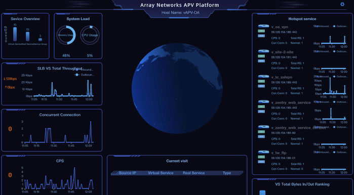Click the Service Overview panel title
Viewport: 354px width, 195px height.
point(25,19)
